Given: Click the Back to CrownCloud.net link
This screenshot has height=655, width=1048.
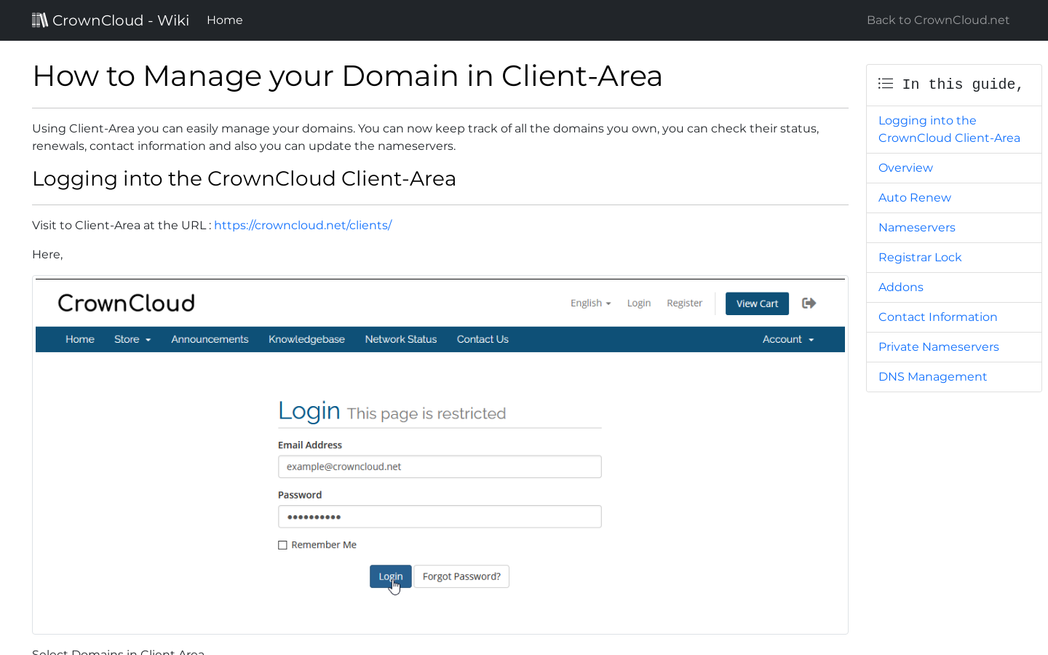Looking at the screenshot, I should [x=938, y=20].
